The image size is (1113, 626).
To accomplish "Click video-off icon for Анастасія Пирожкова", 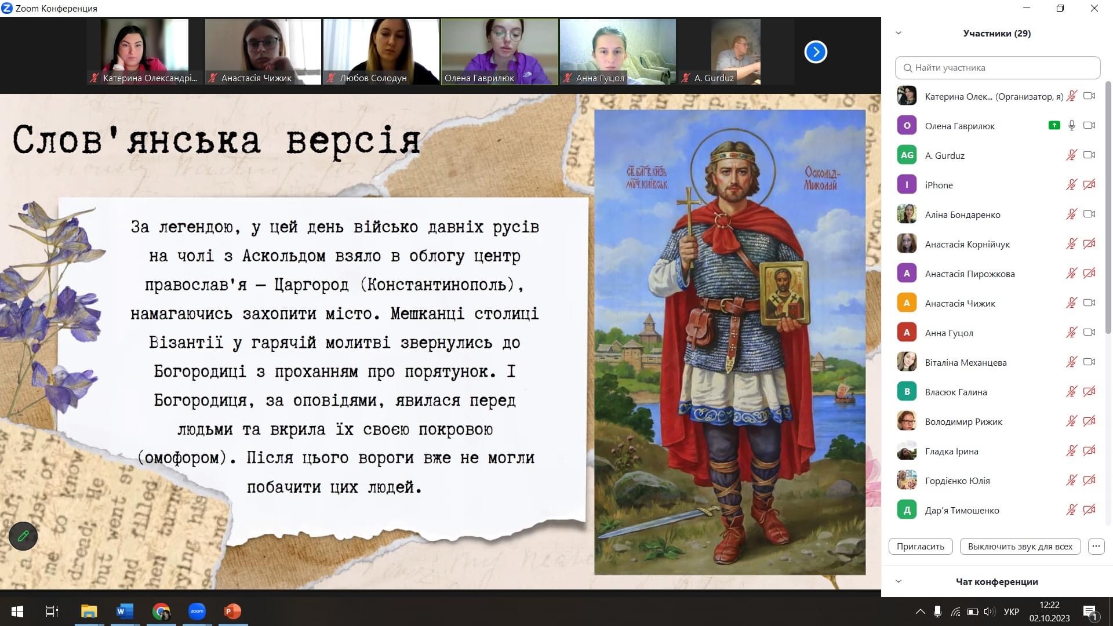I will click(1089, 273).
